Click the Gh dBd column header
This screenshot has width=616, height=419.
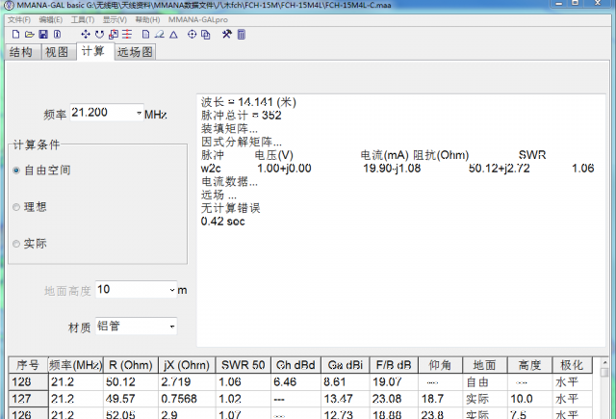pyautogui.click(x=295, y=365)
